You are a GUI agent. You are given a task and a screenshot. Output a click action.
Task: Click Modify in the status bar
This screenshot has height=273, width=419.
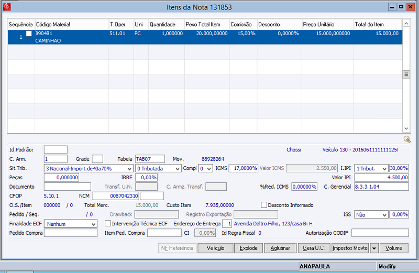387,266
